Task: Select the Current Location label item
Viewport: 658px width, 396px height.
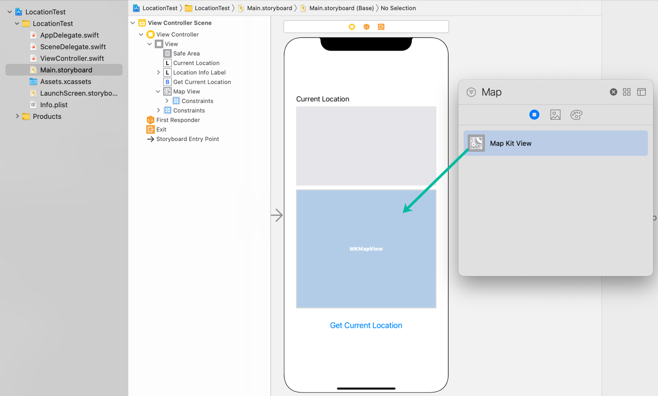Action: 196,63
